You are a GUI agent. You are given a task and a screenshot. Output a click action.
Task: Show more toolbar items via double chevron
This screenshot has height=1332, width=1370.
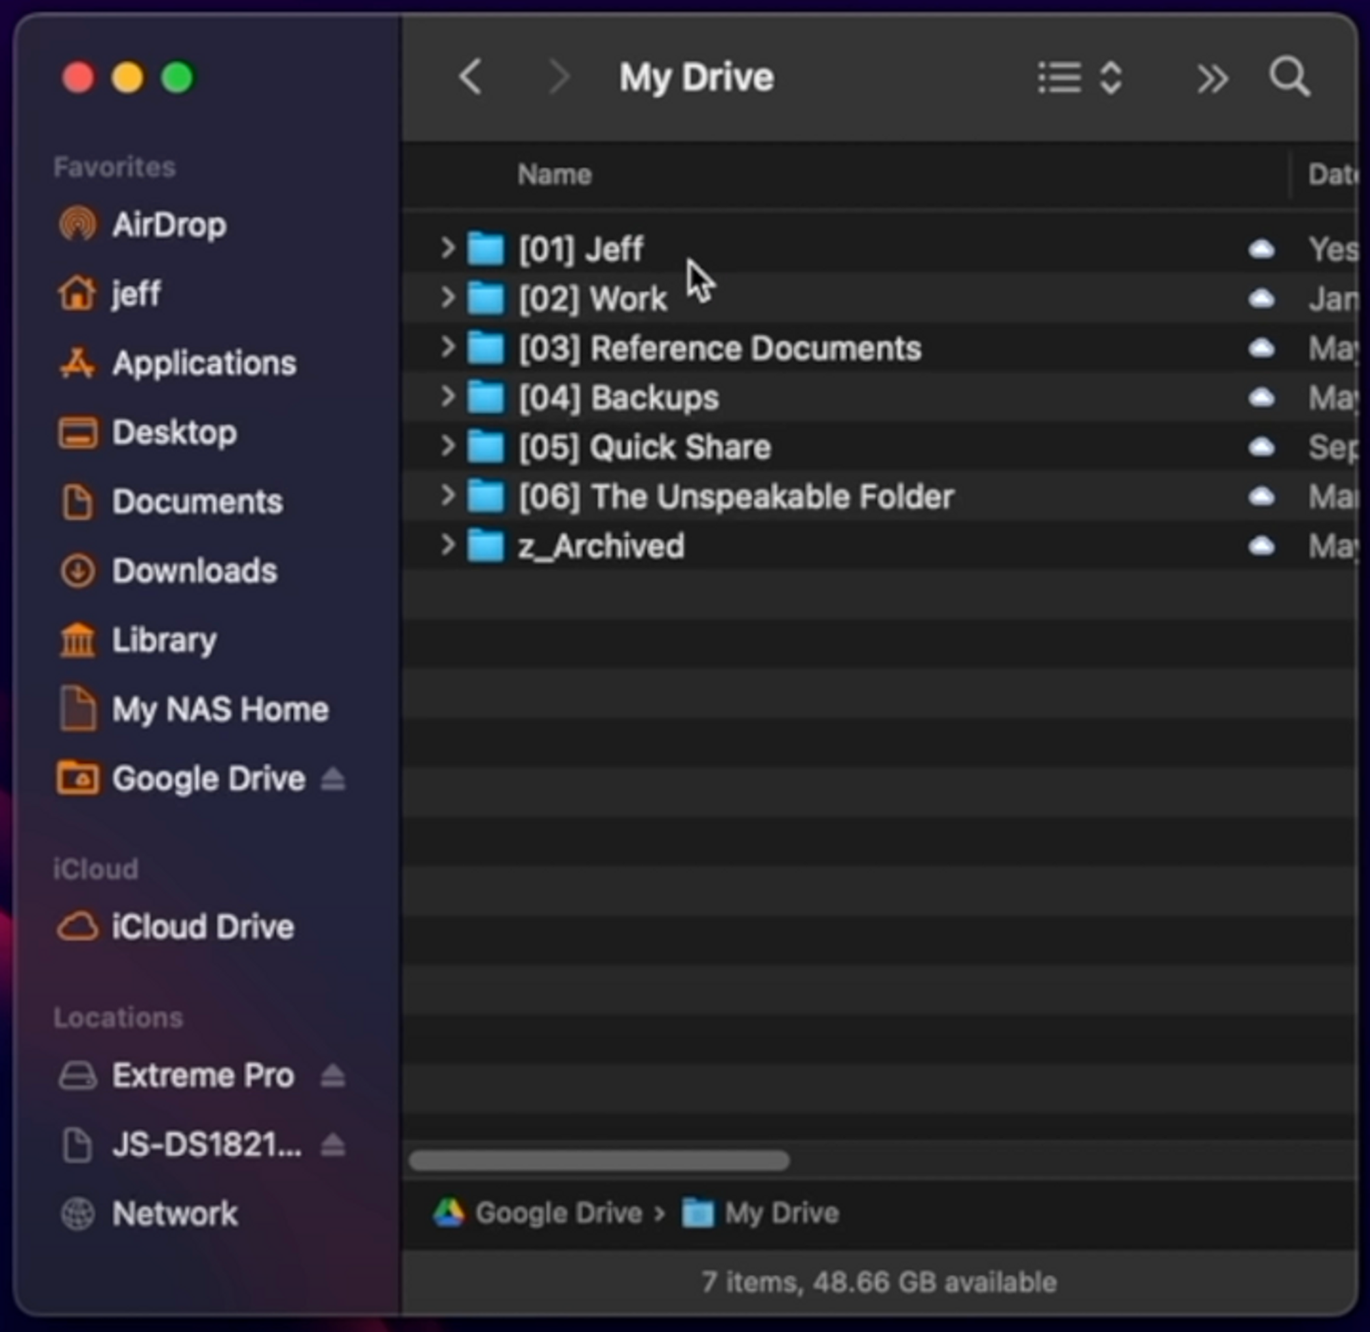(1212, 78)
